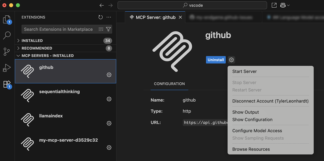The width and height of the screenshot is (324, 161).
Task: Open gear menu for github server row
Action: (x=109, y=75)
